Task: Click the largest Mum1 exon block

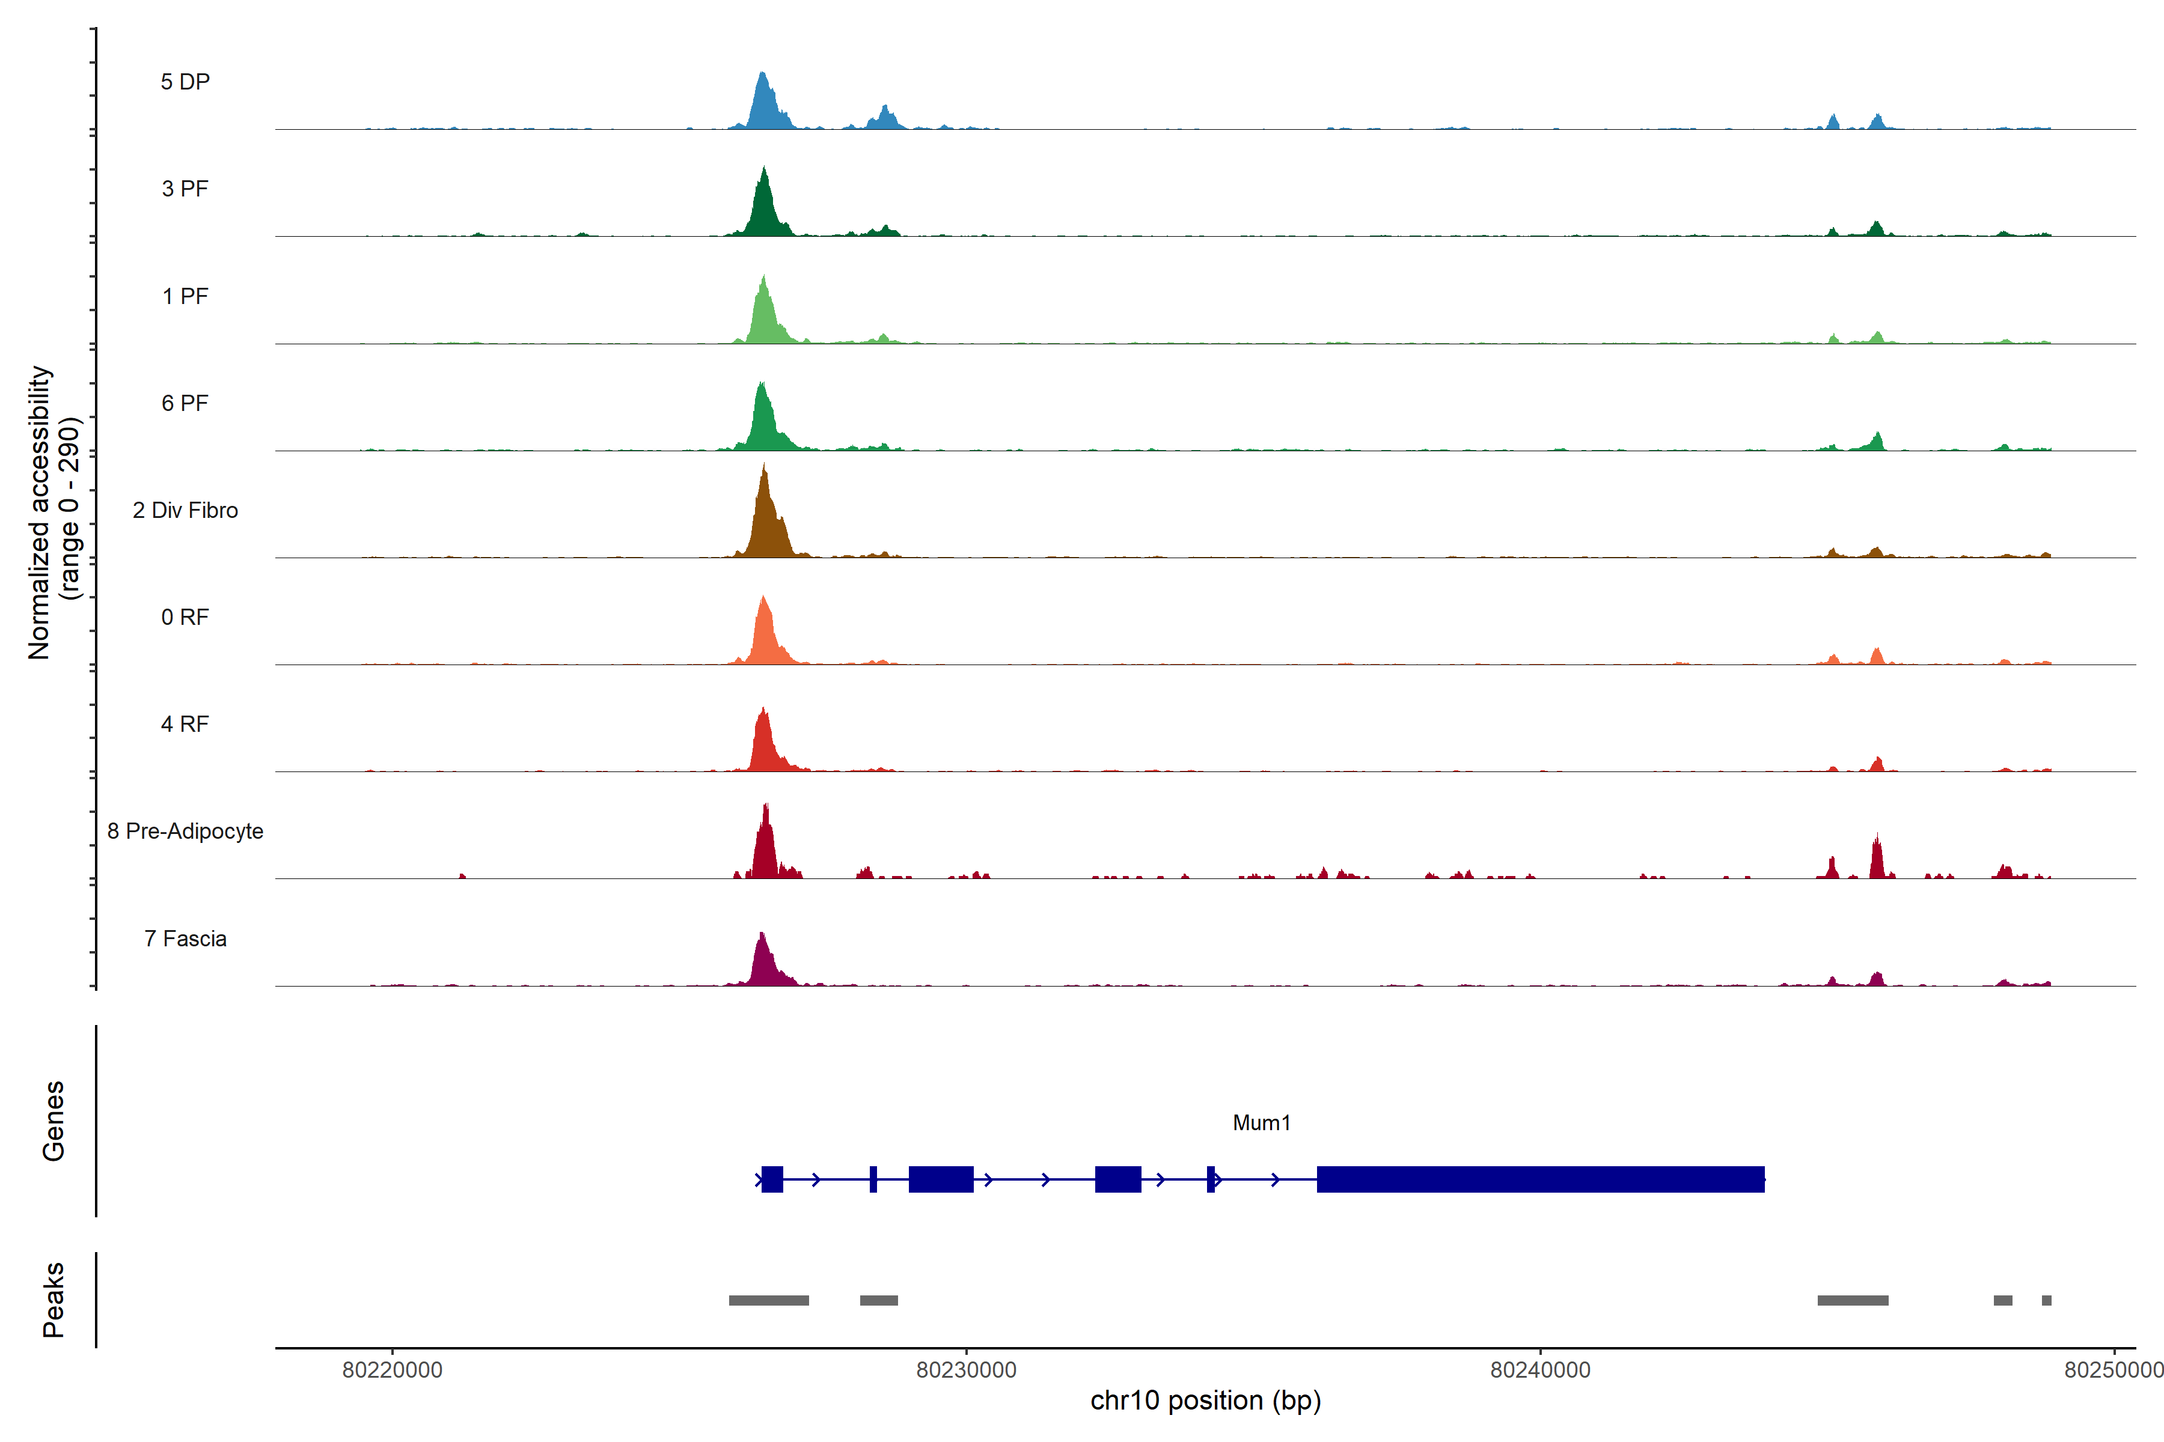Action: point(1540,1179)
